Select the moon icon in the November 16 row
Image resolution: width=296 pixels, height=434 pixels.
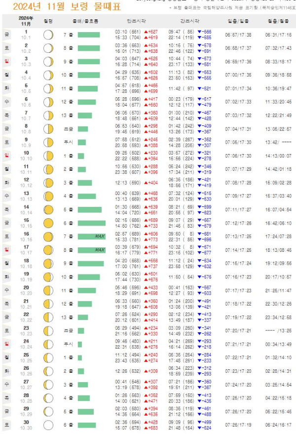tap(48, 237)
